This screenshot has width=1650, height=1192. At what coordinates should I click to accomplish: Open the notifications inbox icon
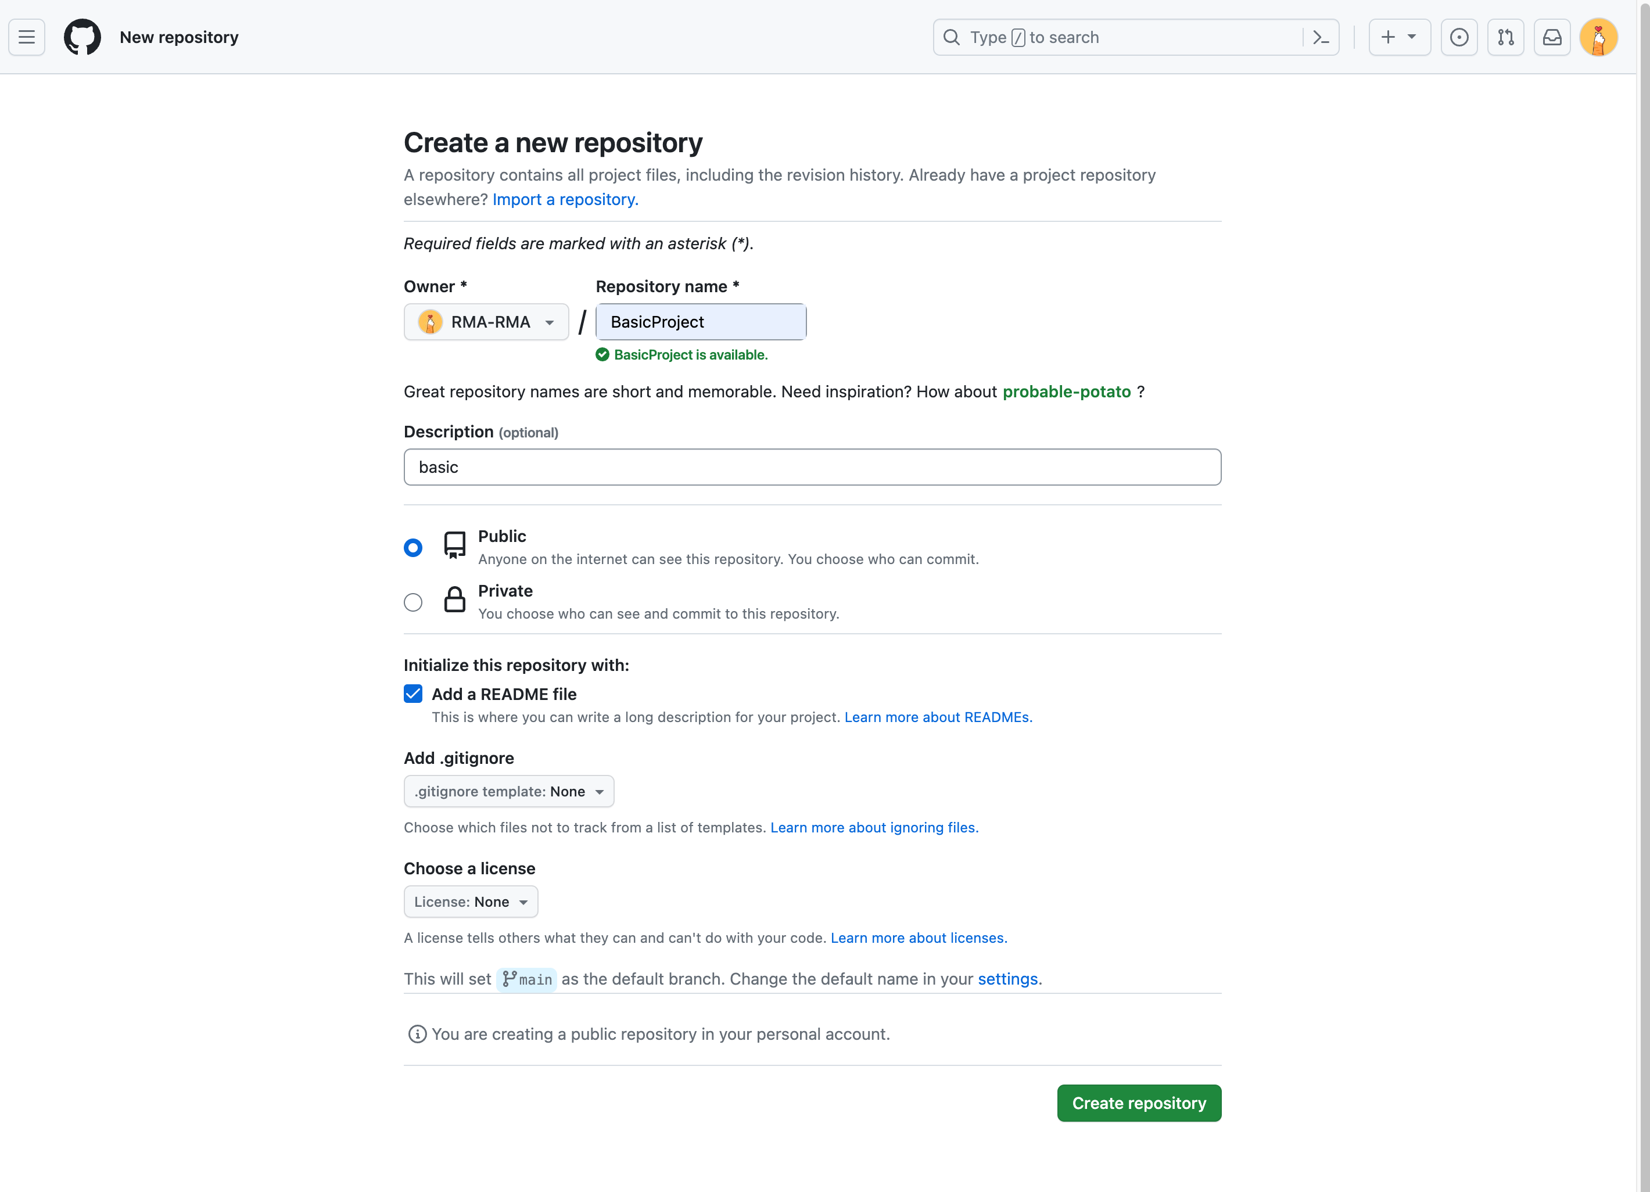[1552, 37]
